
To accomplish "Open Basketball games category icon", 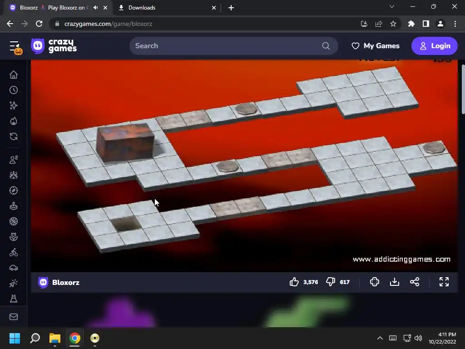I will click(13, 221).
